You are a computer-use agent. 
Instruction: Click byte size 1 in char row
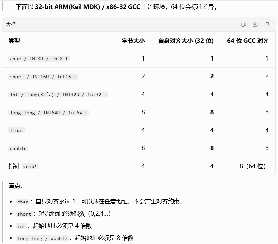[x=143, y=59]
